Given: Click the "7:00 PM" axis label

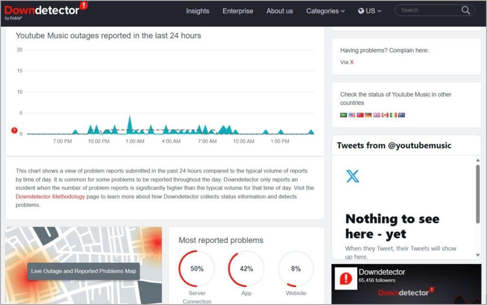Looking at the screenshot, I should click(x=62, y=141).
